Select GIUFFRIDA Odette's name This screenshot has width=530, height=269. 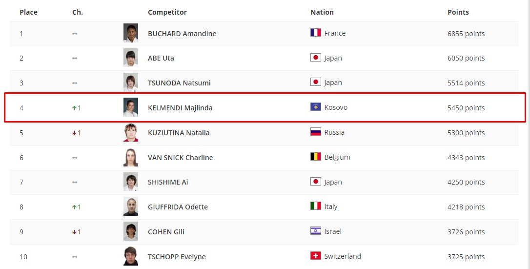coord(178,207)
